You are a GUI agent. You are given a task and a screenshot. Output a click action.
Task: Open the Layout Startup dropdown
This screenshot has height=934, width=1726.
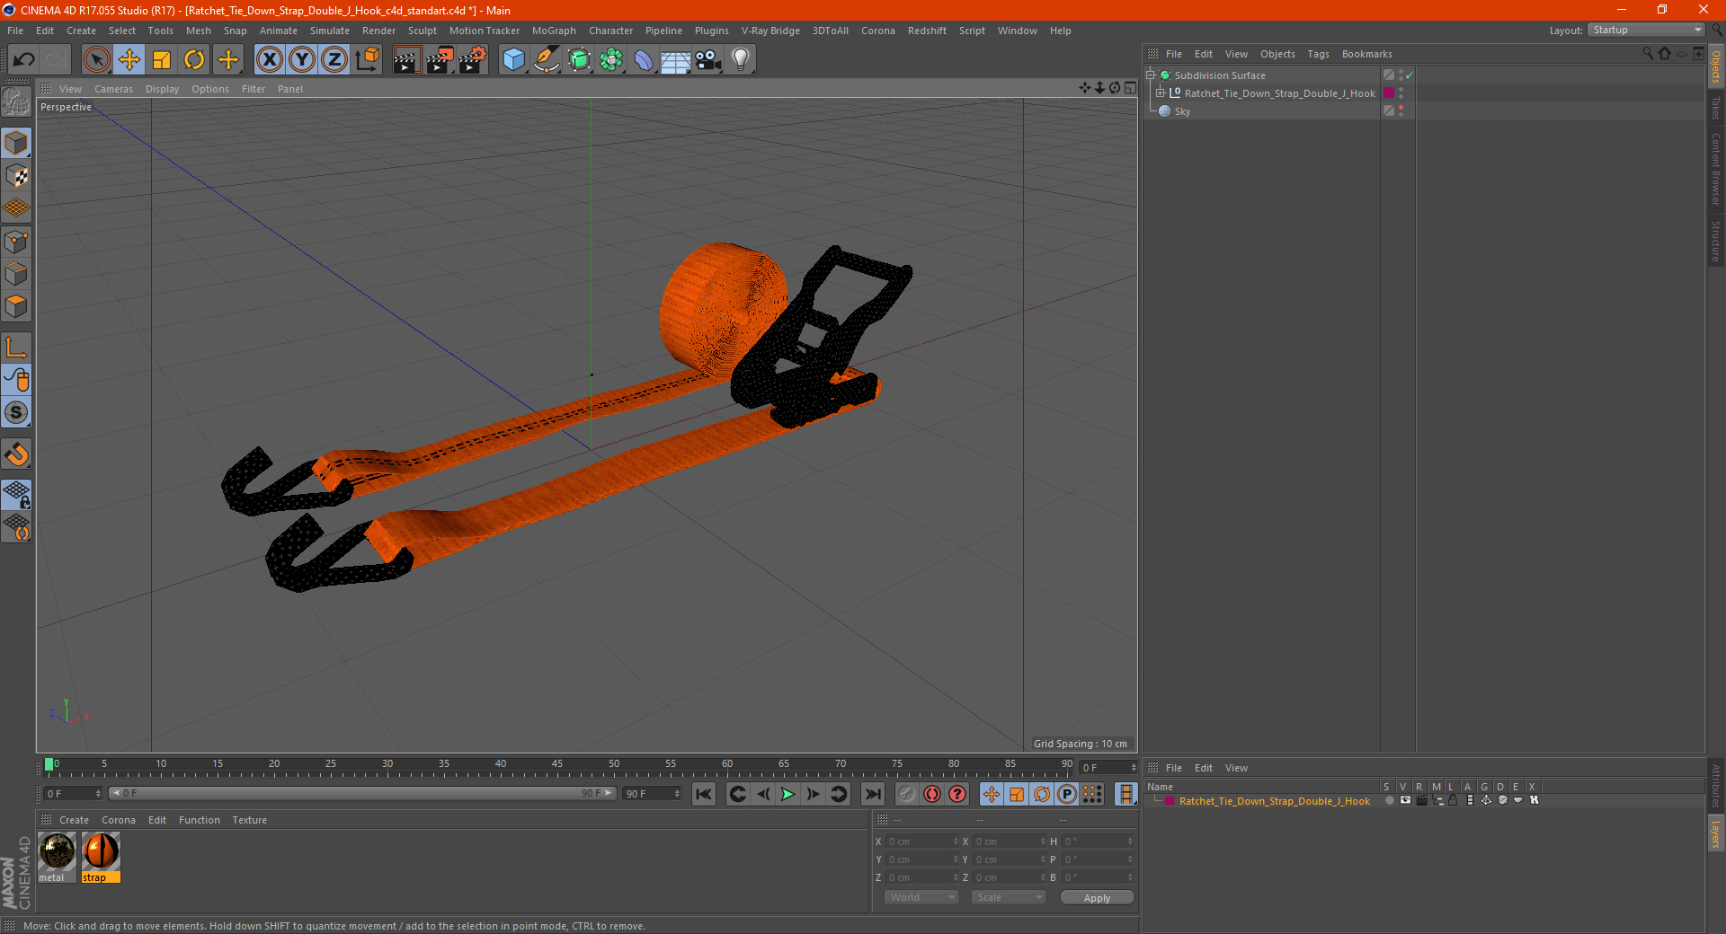[x=1646, y=30]
